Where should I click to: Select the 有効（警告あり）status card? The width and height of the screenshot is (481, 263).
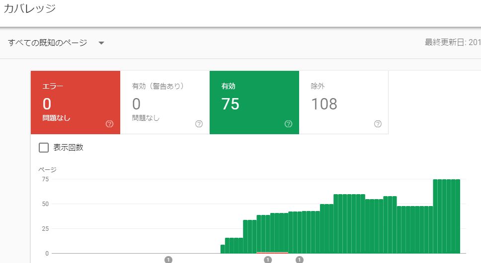click(x=165, y=103)
